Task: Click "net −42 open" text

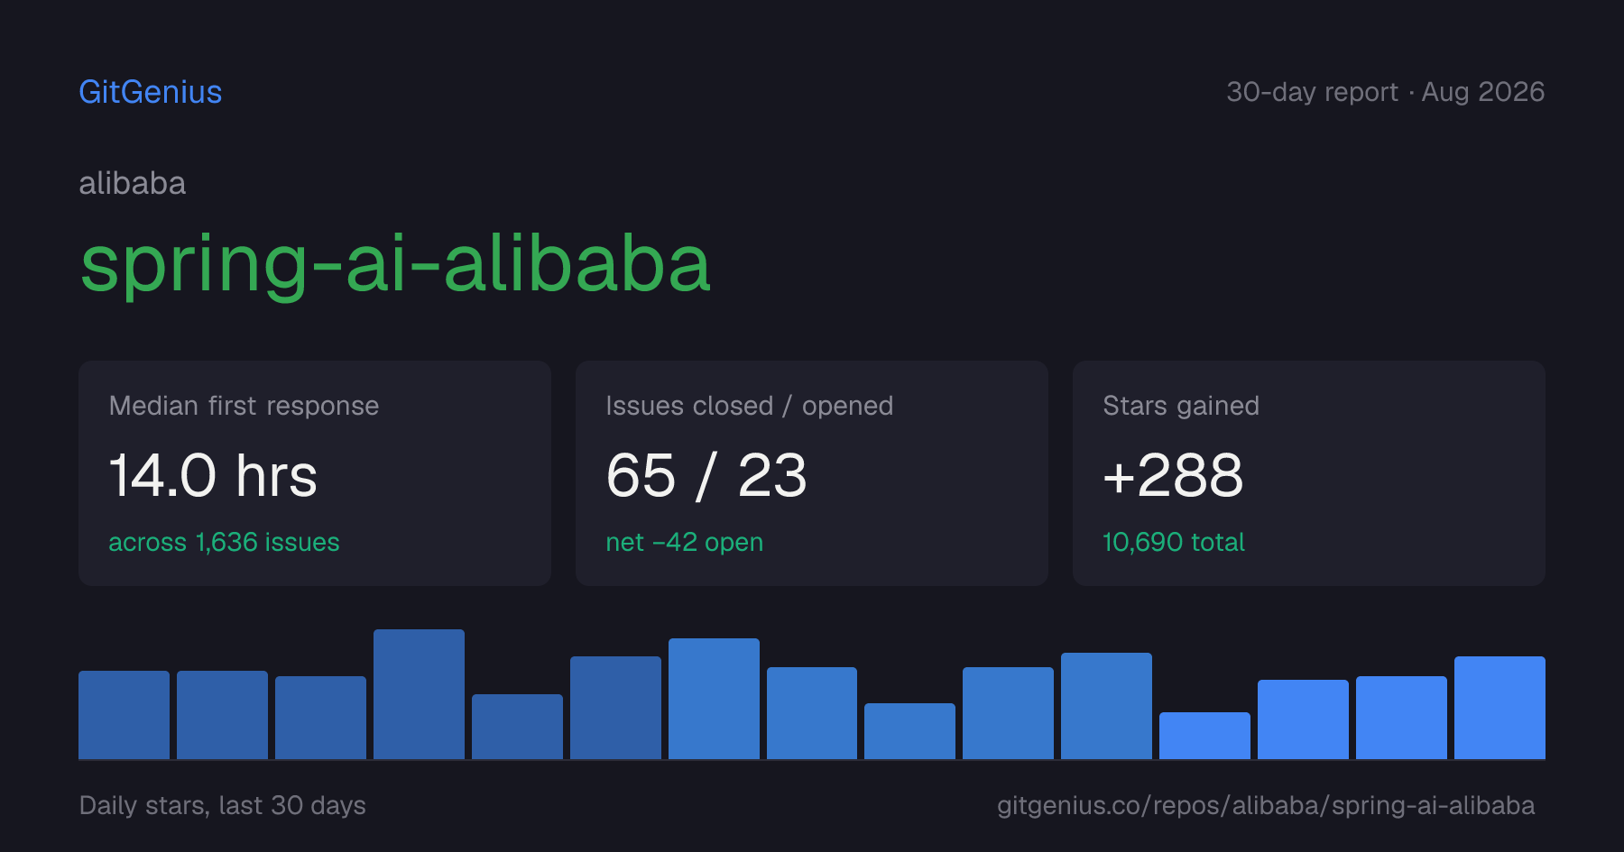Action: [x=685, y=542]
